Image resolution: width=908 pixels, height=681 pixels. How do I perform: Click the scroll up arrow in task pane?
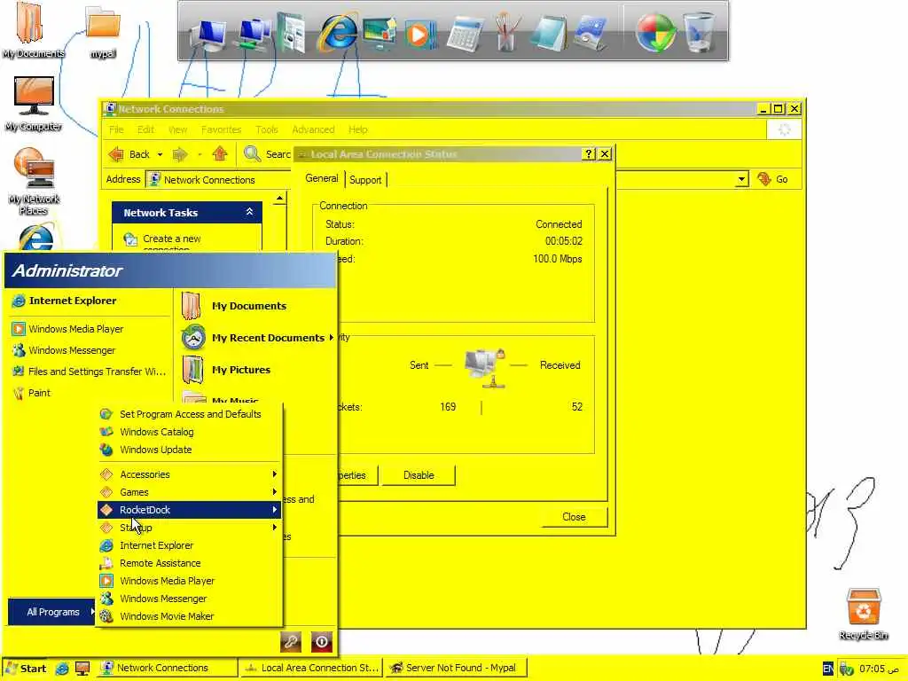[279, 200]
